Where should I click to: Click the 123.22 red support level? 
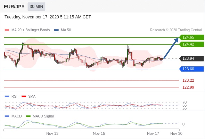(x=188, y=80)
